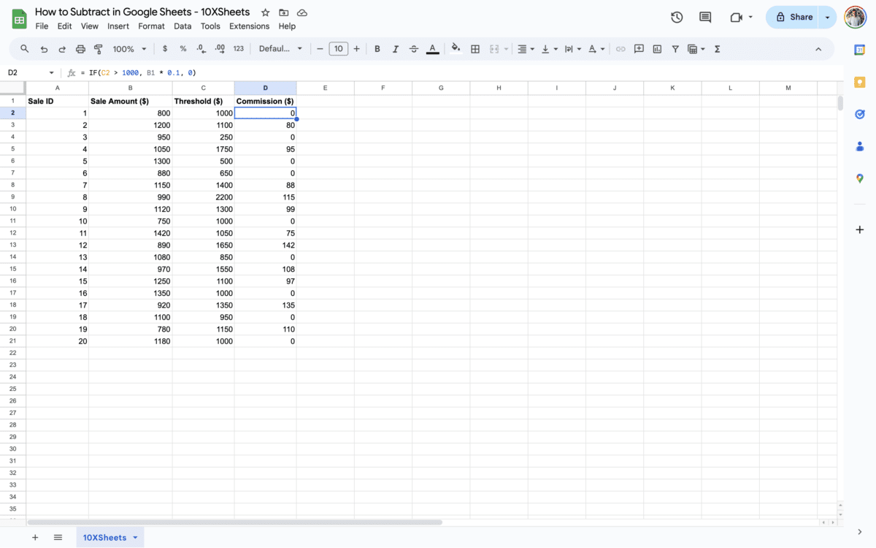Toggle bold formatting

coord(377,48)
